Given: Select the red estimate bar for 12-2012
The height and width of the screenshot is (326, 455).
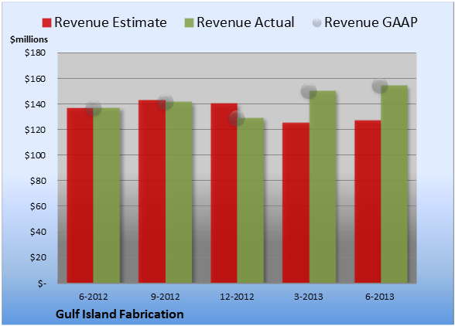Looking at the screenshot, I should click(x=224, y=193).
